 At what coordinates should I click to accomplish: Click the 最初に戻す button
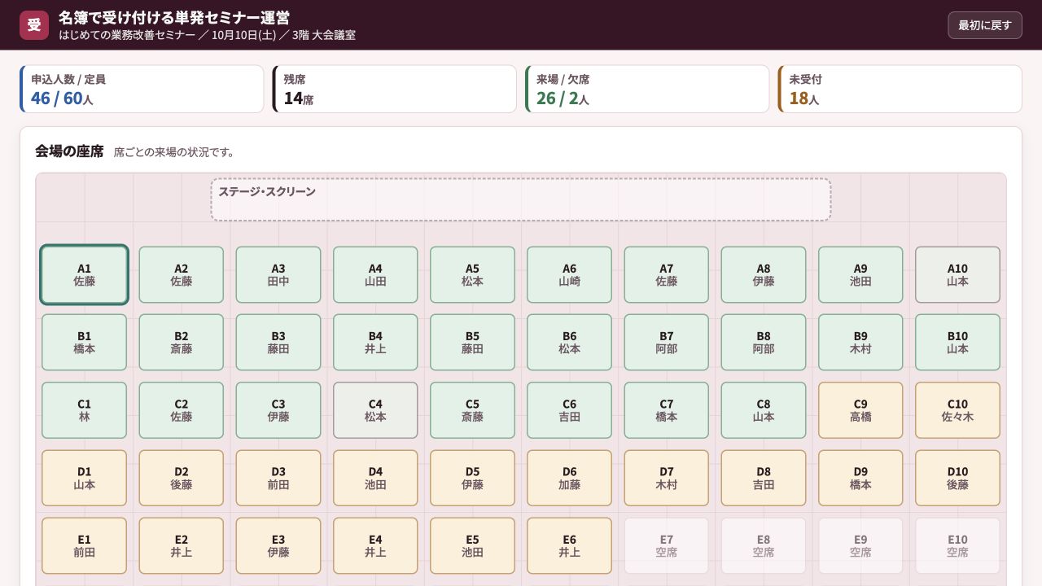[x=985, y=25]
